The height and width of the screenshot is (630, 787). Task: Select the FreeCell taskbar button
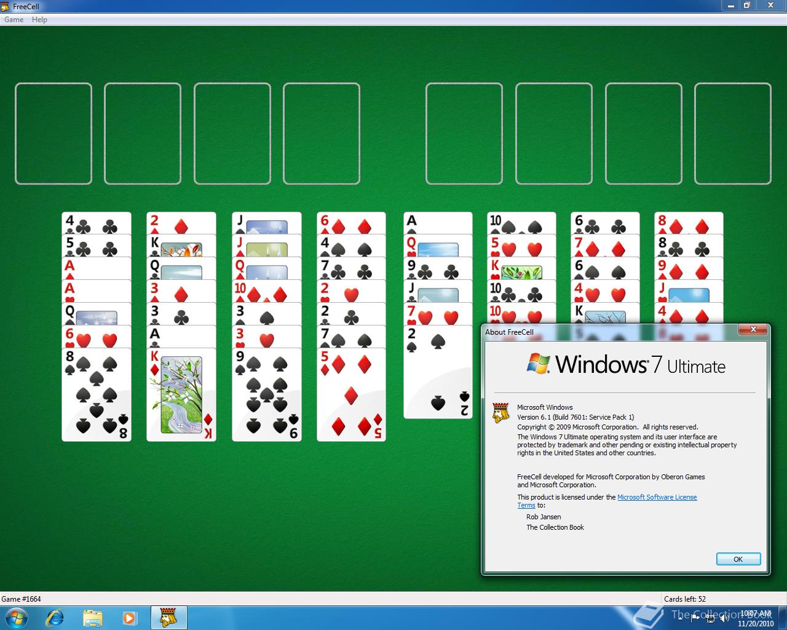tap(168, 618)
